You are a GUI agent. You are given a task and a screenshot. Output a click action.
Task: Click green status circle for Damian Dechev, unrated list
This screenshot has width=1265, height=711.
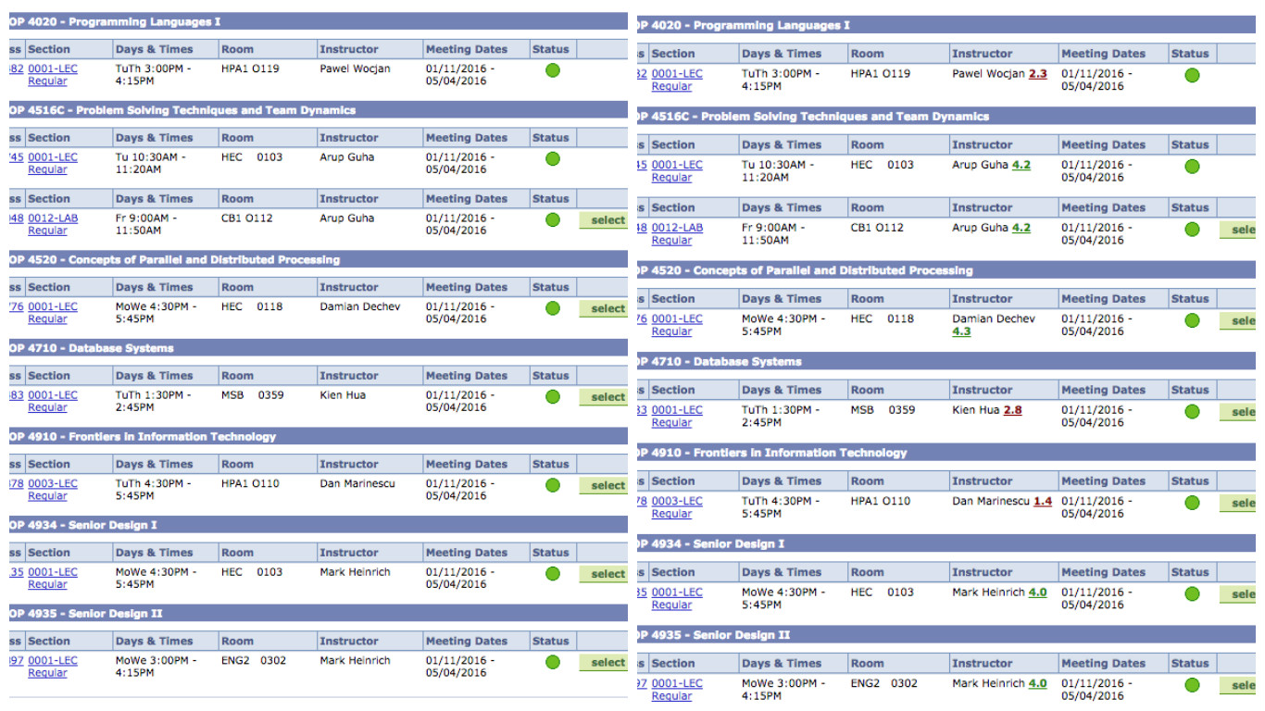pos(553,308)
